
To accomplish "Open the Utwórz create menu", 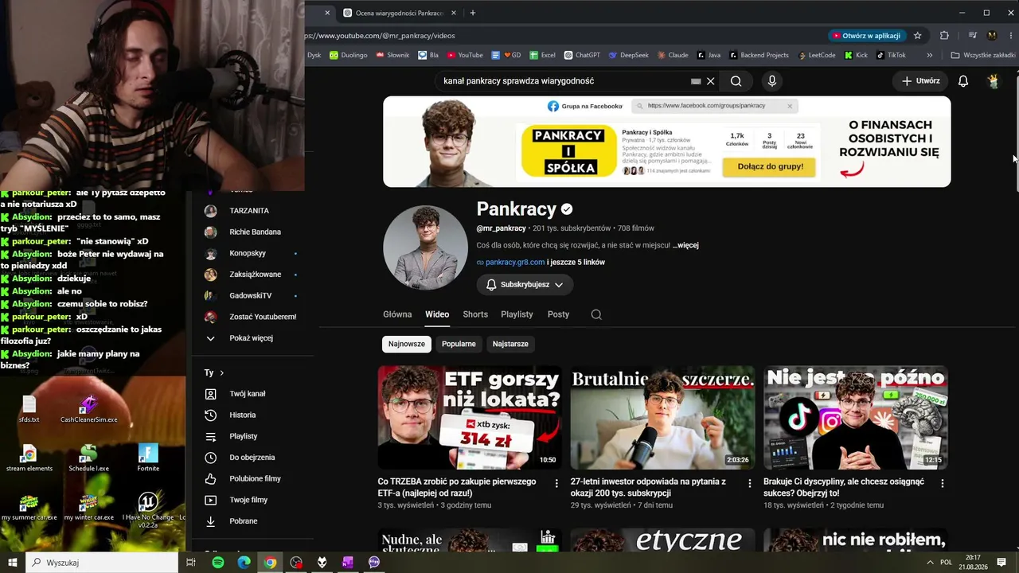I will 920,81.
